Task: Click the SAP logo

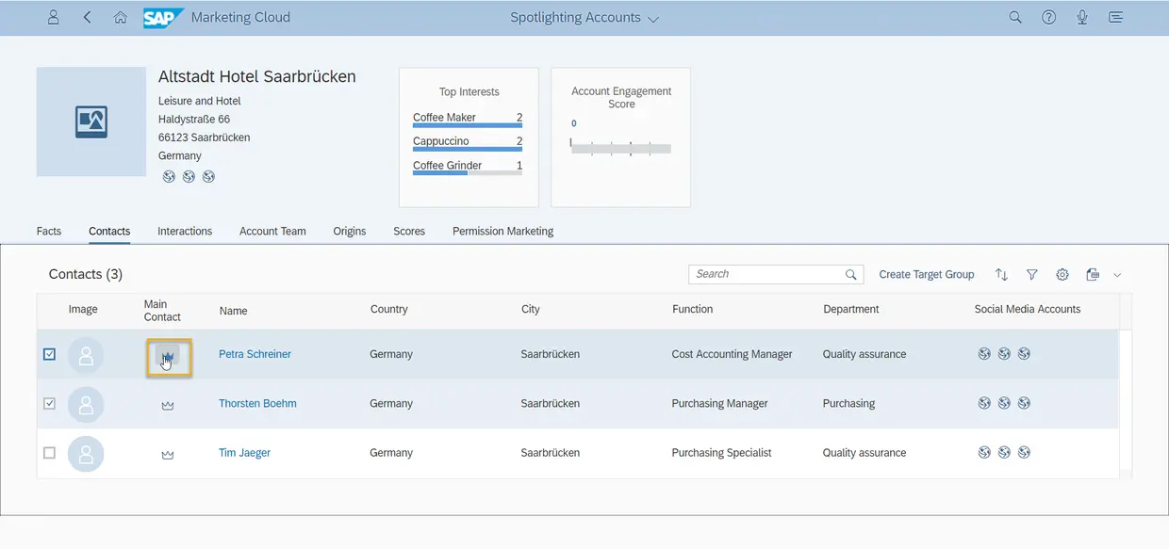Action: tap(163, 18)
